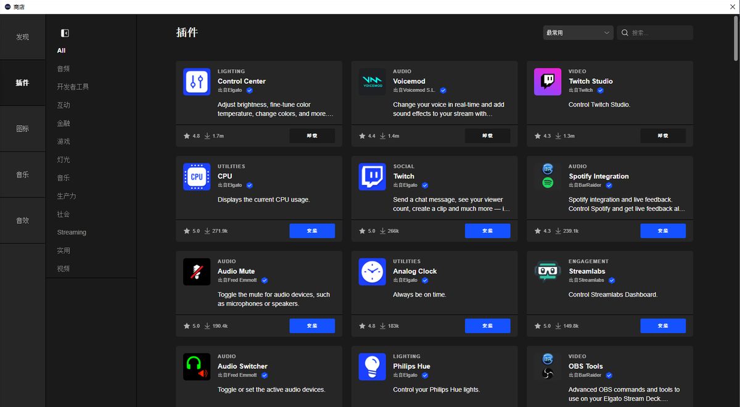The height and width of the screenshot is (407, 740).
Task: Select the Streamlabs plugin icon
Action: 548,271
